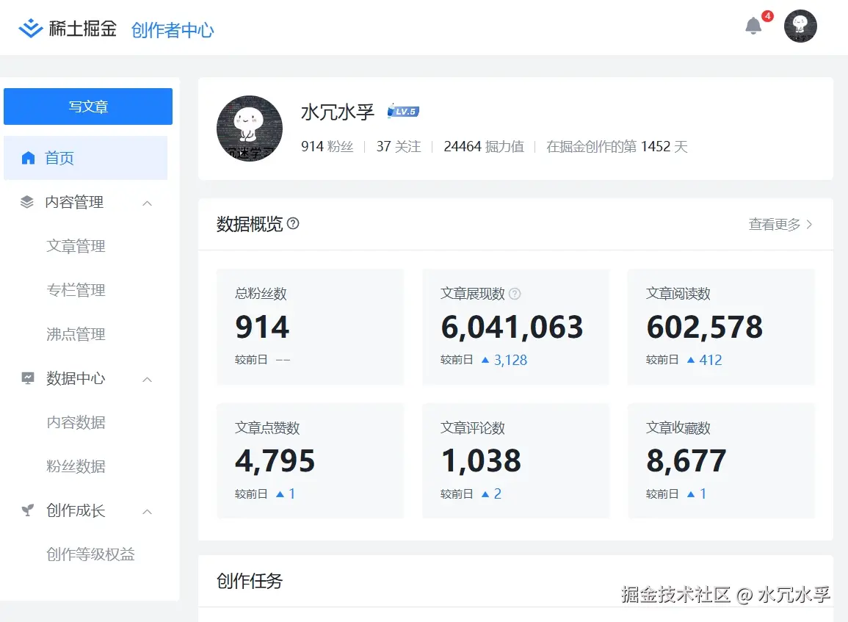Screen dimensions: 848x622
Task: Click the 数据中心 menu label
Action: pyautogui.click(x=76, y=378)
